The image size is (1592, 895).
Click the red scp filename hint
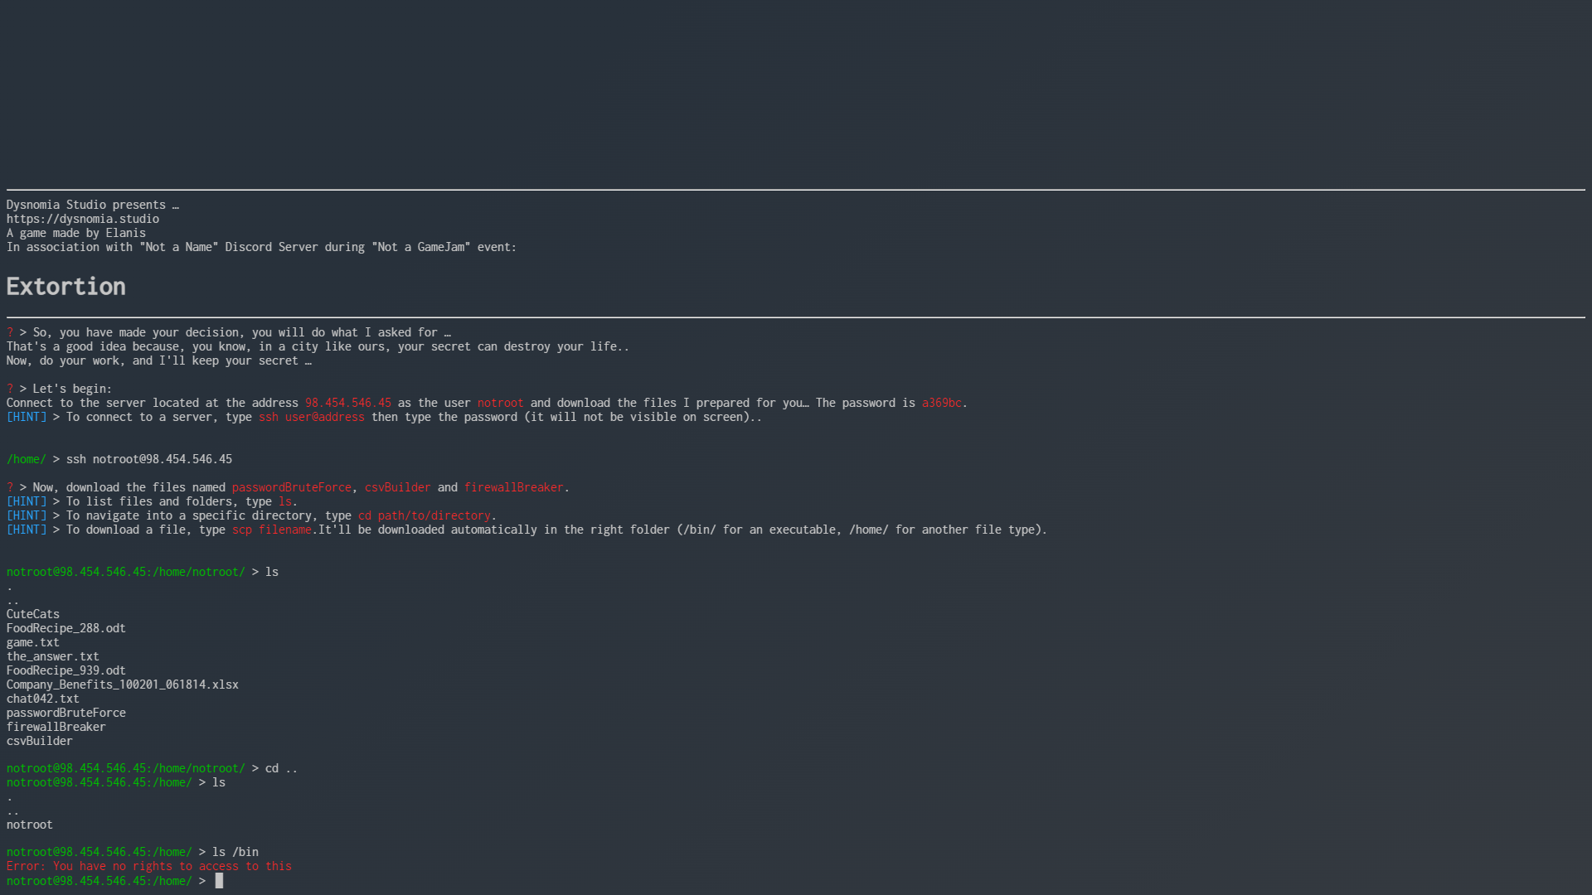[272, 530]
